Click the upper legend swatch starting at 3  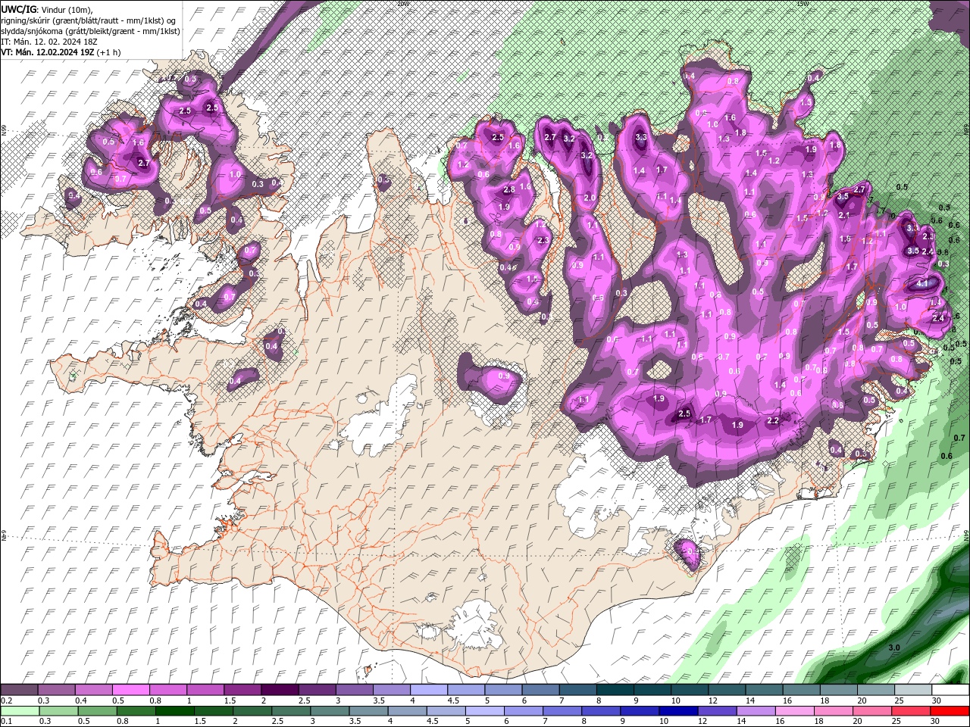(x=353, y=690)
